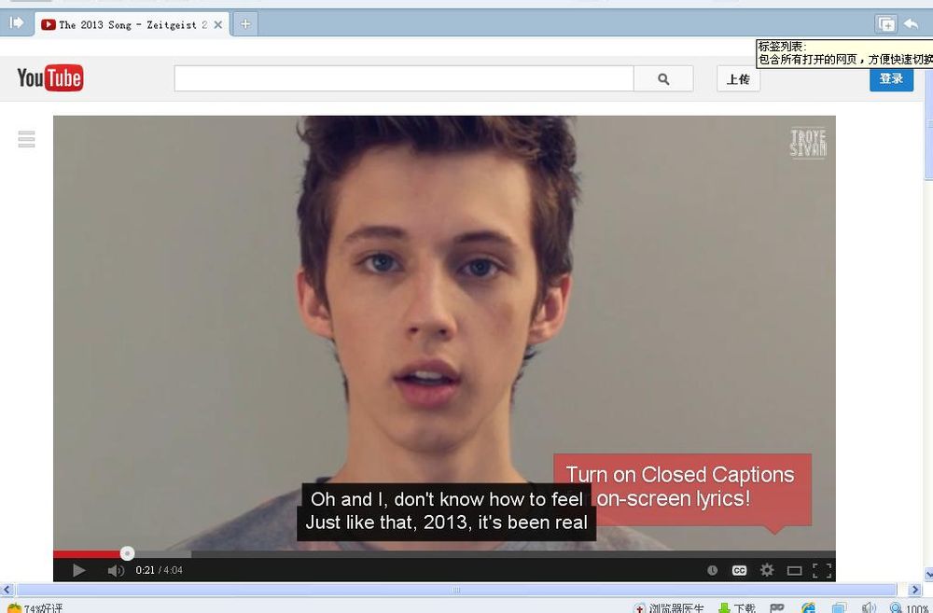Click the horizontal scrollbar left arrow
933x613 pixels.
click(x=7, y=590)
